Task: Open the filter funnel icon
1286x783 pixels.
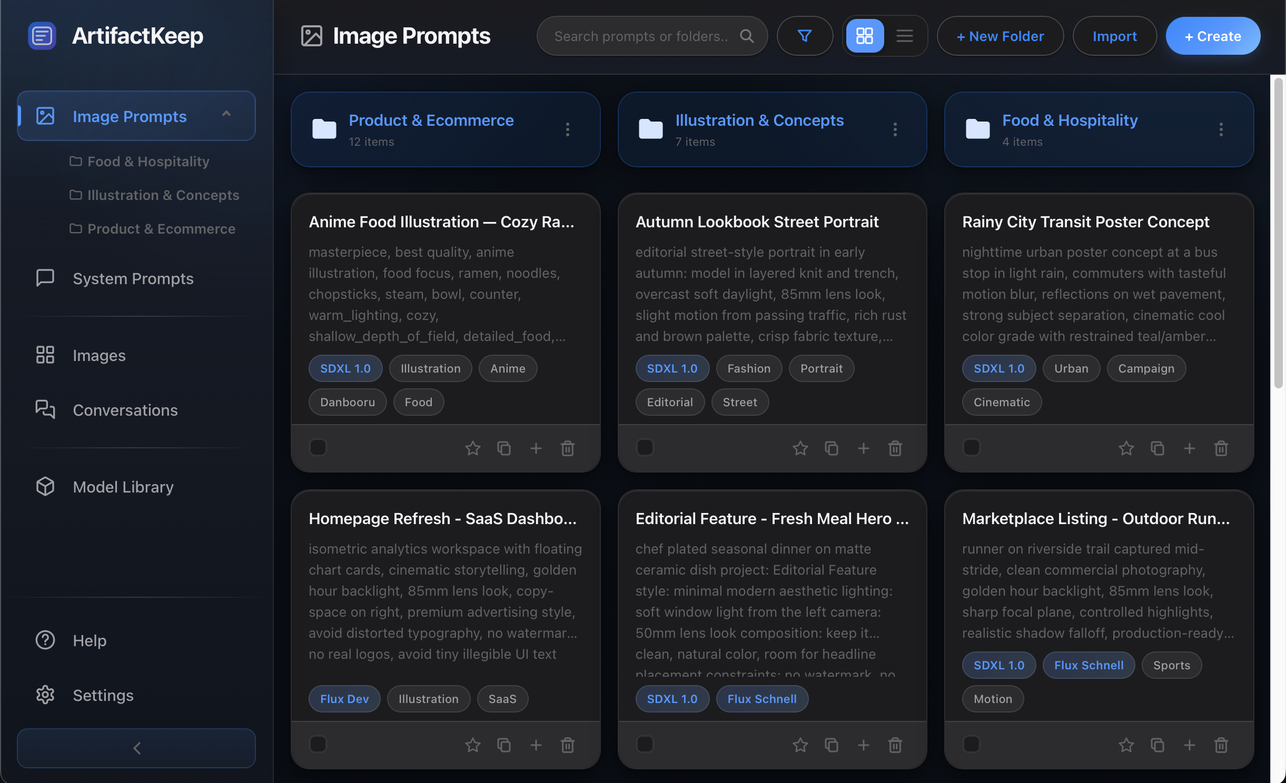Action: (x=804, y=36)
